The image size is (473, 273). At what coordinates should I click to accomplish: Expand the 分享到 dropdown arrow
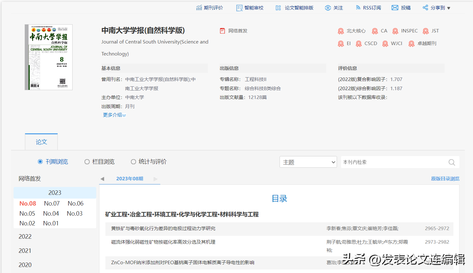point(449,8)
